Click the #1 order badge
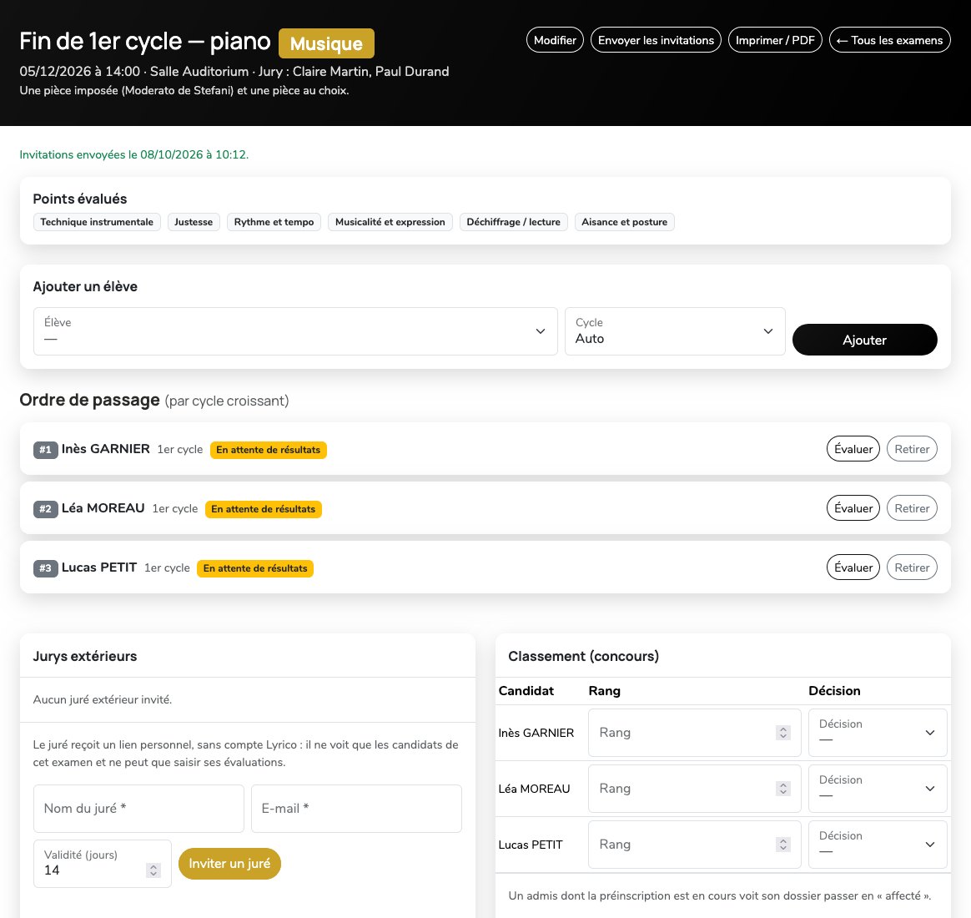Image resolution: width=971 pixels, height=918 pixels. click(45, 450)
